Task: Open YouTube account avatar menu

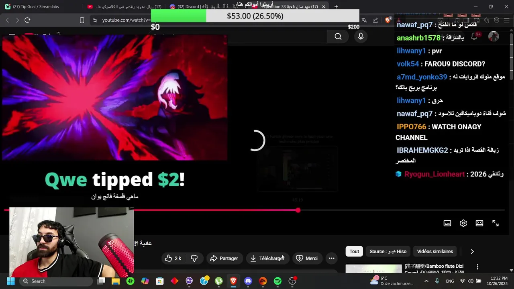Action: pos(494,37)
